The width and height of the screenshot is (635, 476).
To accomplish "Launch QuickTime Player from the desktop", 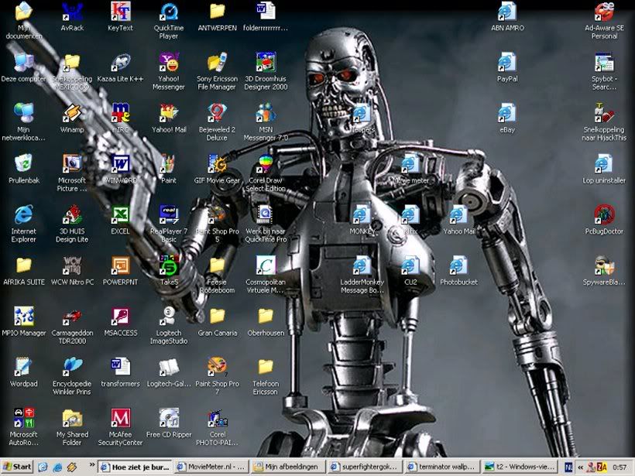I will pos(168,12).
